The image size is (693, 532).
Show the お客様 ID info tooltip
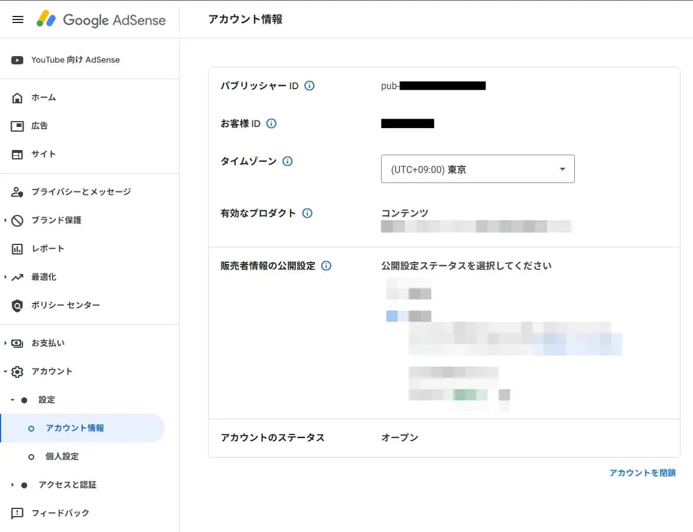click(x=271, y=123)
